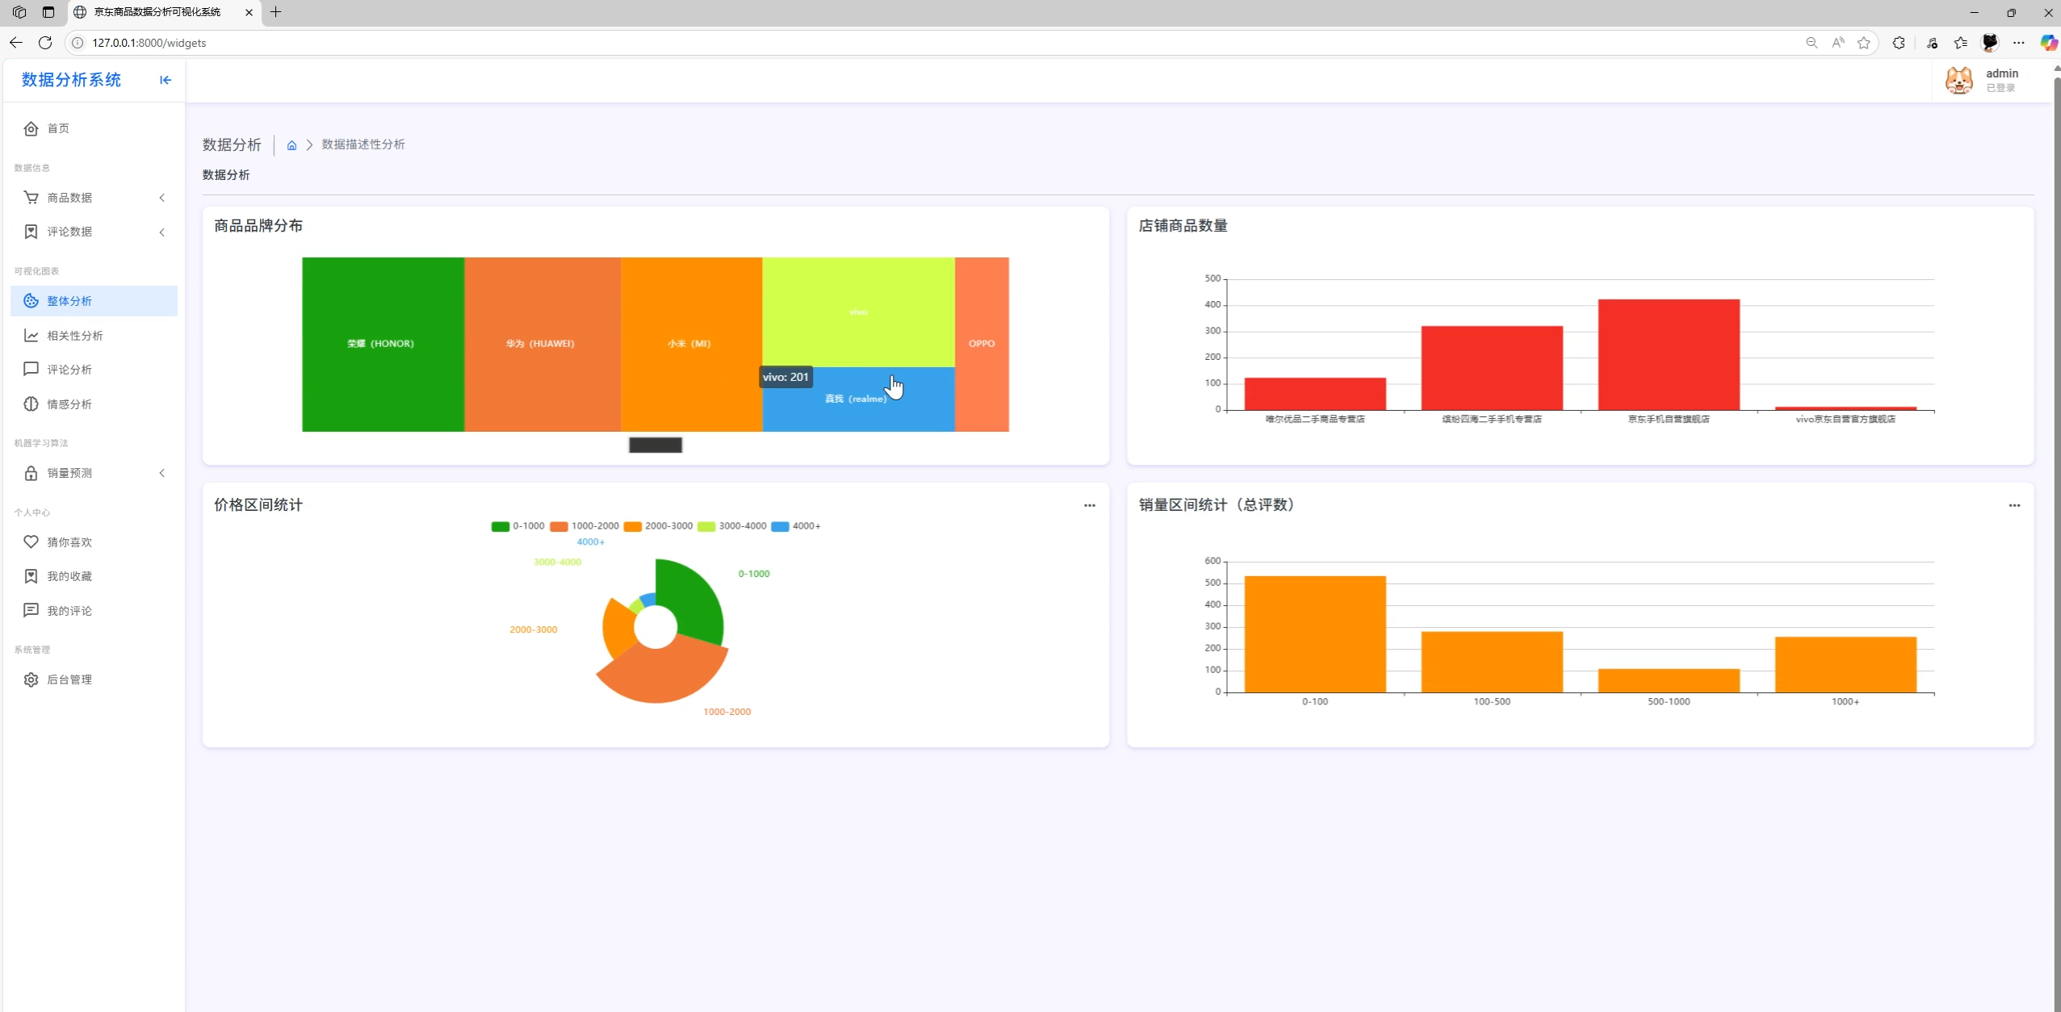The width and height of the screenshot is (2061, 1012).
Task: Click the OPPO treemap block
Action: 982,345
